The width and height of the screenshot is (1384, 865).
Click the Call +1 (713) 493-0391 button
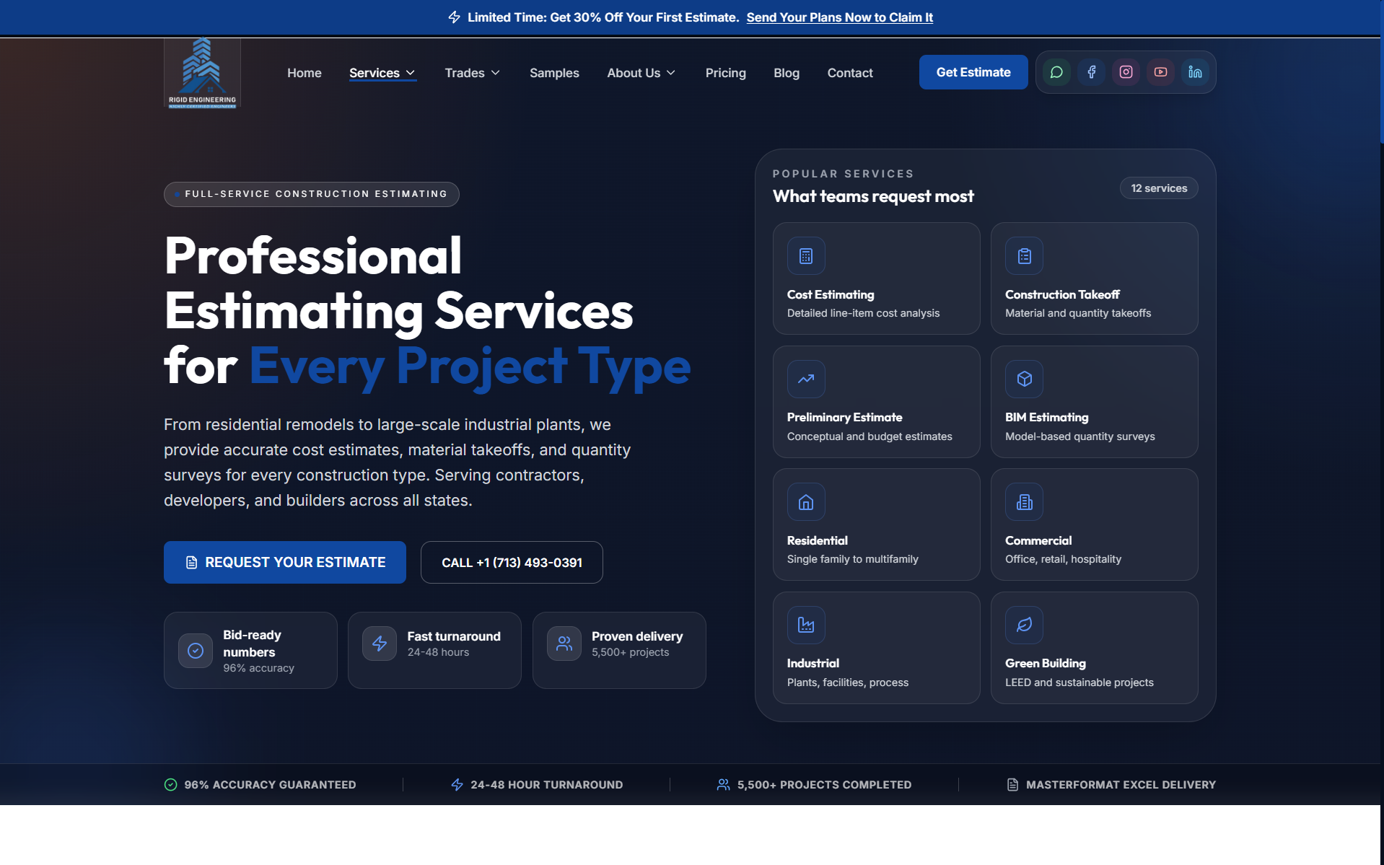[512, 562]
